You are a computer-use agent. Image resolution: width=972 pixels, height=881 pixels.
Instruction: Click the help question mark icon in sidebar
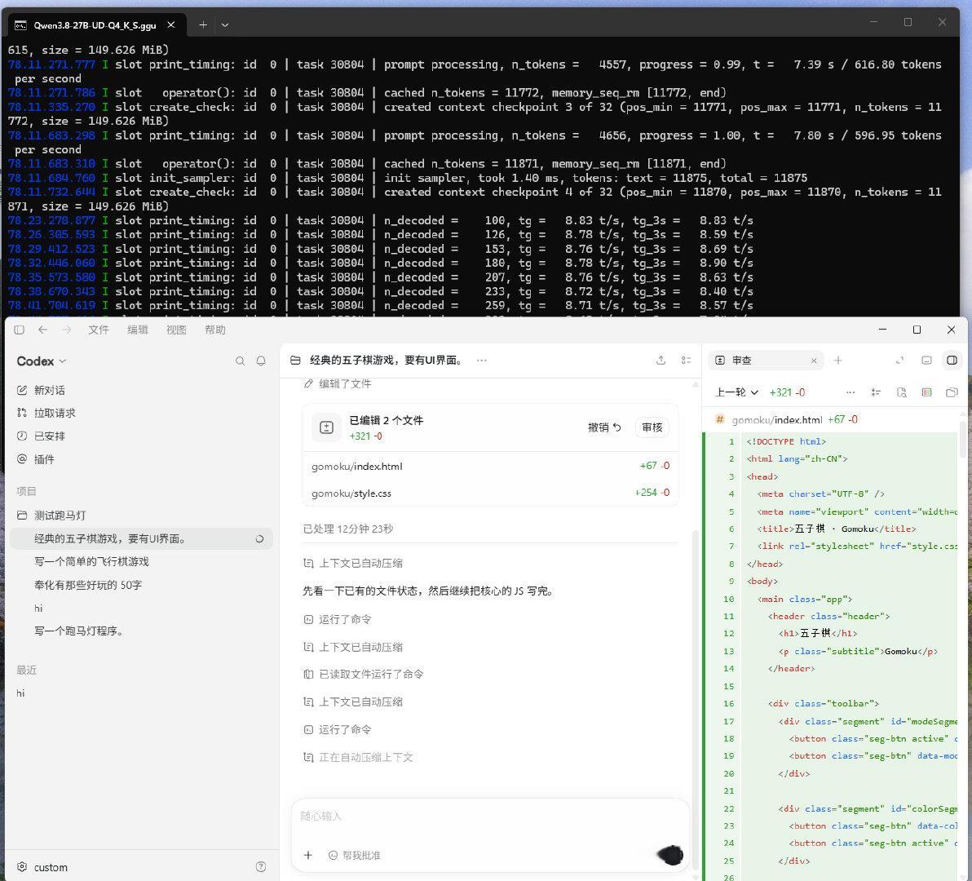click(261, 867)
